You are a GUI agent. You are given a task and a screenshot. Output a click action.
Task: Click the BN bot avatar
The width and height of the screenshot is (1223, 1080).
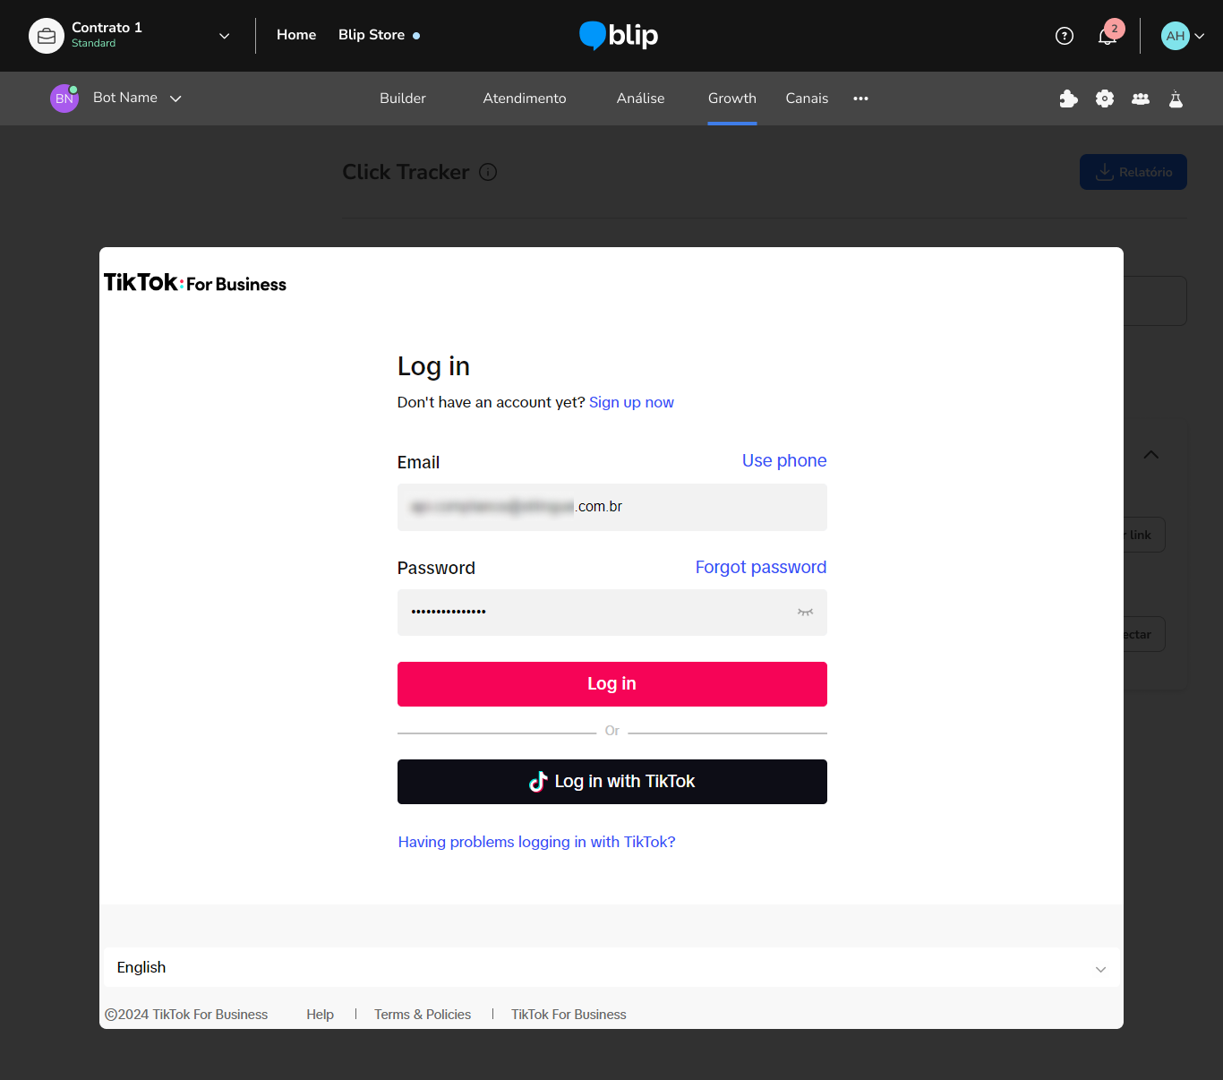pos(64,99)
